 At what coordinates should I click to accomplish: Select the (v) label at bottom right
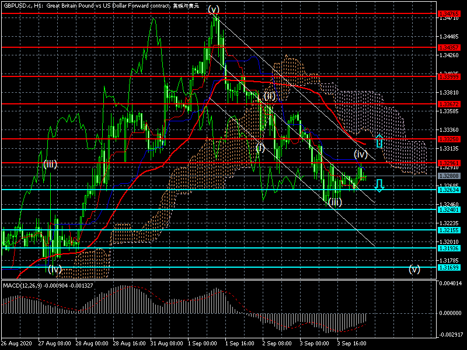pyautogui.click(x=414, y=269)
